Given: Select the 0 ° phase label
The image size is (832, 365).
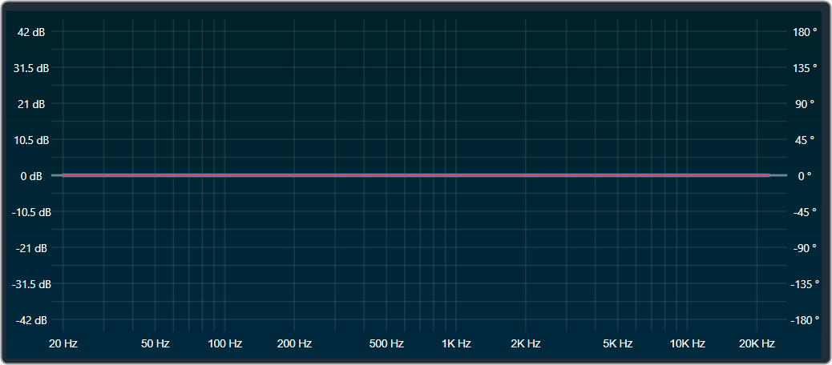Looking at the screenshot, I should 805,176.
